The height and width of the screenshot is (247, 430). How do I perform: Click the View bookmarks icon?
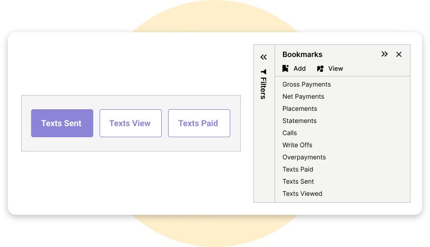coord(320,69)
